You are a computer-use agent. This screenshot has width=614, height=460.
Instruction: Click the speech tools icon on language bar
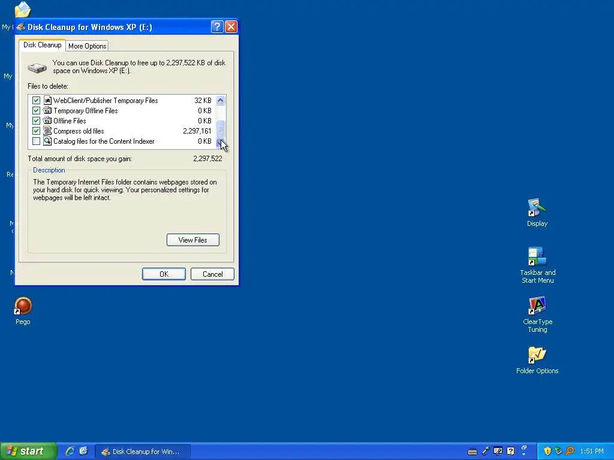tap(498, 451)
